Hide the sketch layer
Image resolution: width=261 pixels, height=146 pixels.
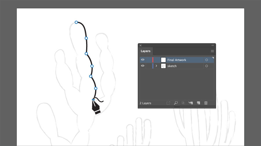coord(143,66)
